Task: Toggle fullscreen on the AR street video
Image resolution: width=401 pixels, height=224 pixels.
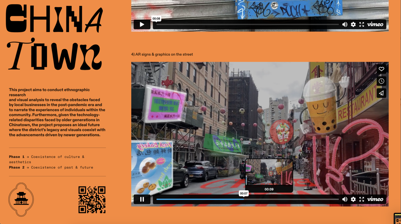Action: tap(362, 199)
